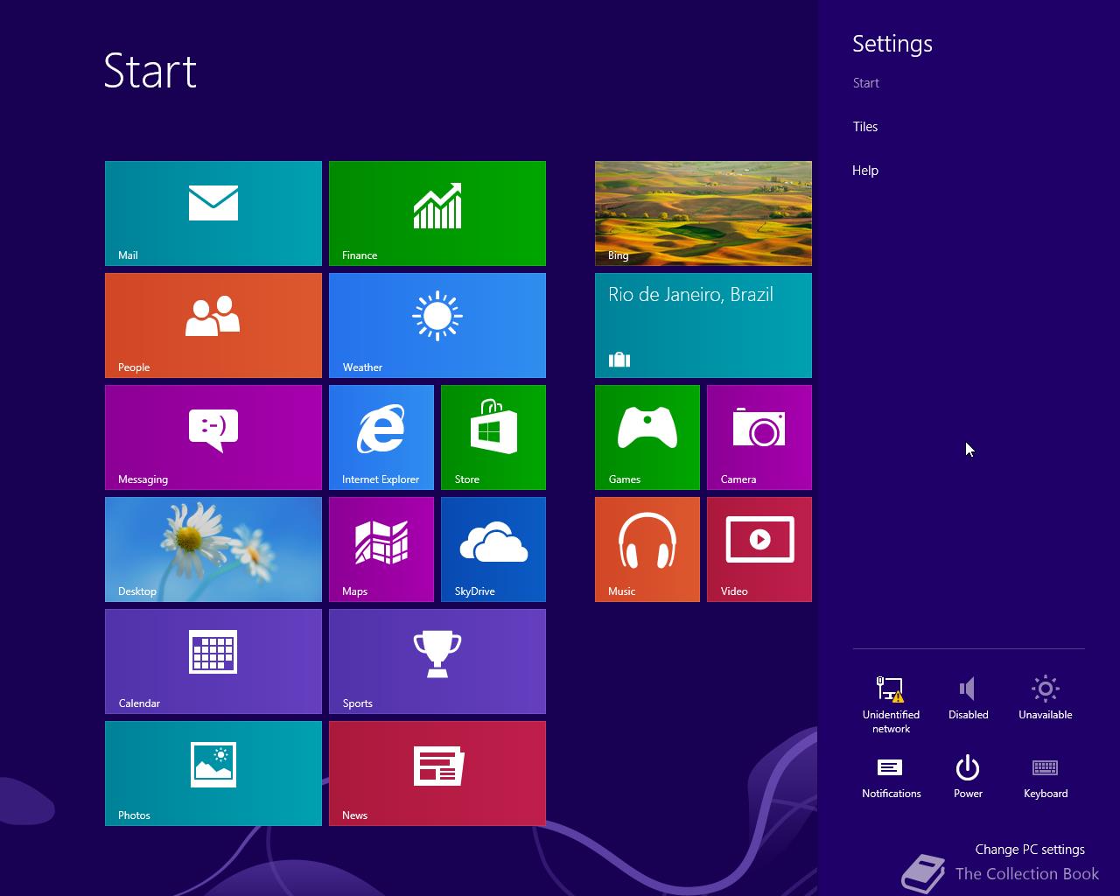The image size is (1120, 896).
Task: Open the News tile
Action: point(437,773)
